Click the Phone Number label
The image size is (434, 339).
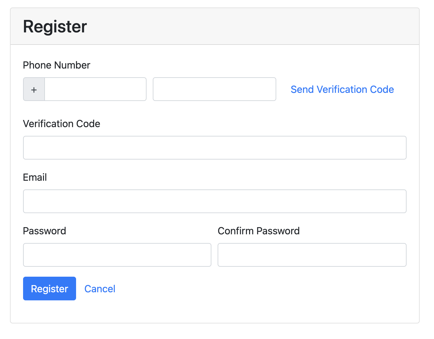tap(56, 65)
